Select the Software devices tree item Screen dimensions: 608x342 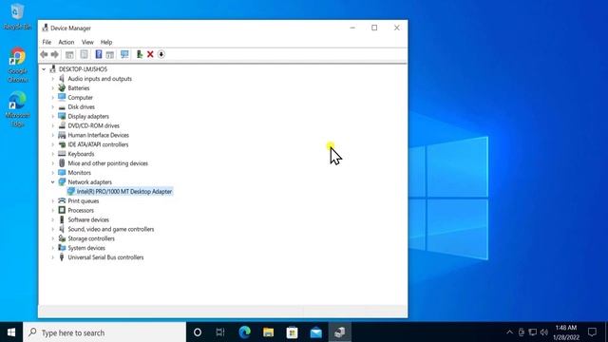click(x=88, y=219)
